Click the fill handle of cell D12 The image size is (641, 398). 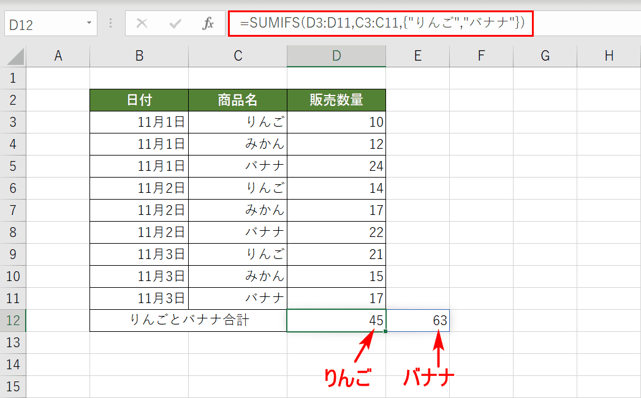(385, 331)
